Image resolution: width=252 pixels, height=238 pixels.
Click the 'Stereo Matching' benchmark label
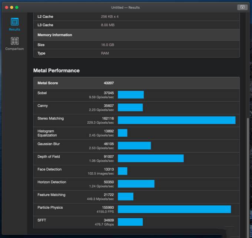click(51, 118)
